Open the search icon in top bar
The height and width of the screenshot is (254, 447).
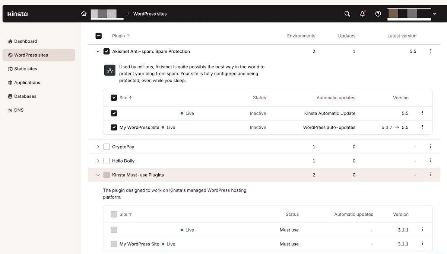tap(347, 14)
